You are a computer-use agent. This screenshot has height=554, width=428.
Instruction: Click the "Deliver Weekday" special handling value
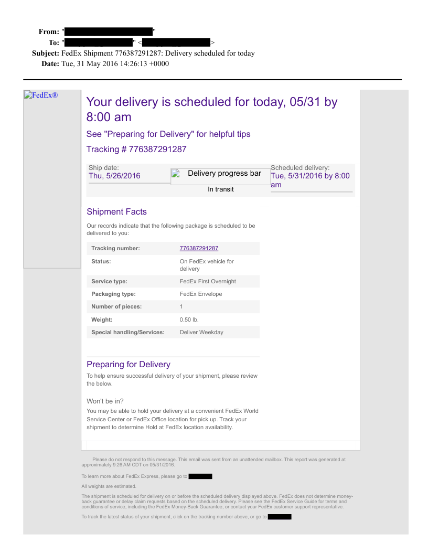[x=201, y=332]
